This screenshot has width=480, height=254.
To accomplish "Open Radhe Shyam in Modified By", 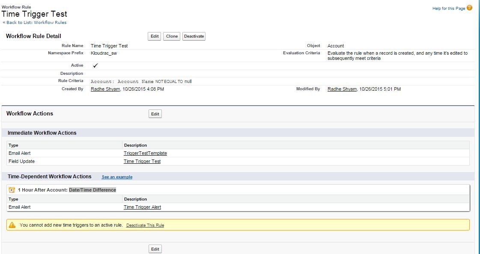I will 342,89.
